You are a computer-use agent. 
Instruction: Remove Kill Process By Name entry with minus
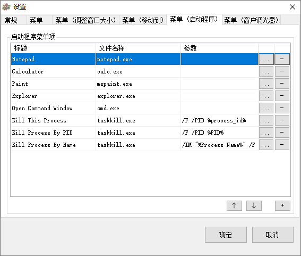click(x=282, y=145)
